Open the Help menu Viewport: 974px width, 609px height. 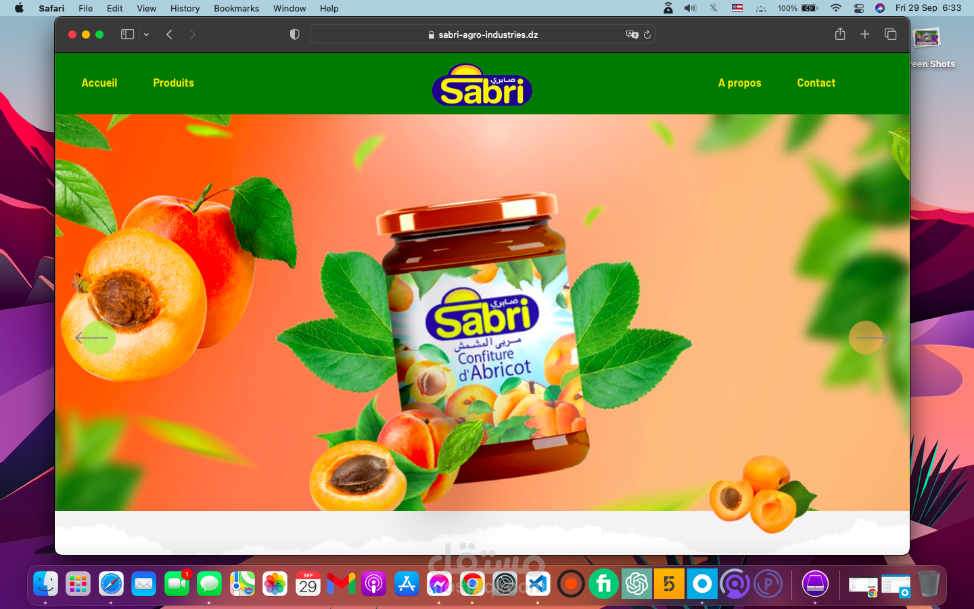pos(329,8)
